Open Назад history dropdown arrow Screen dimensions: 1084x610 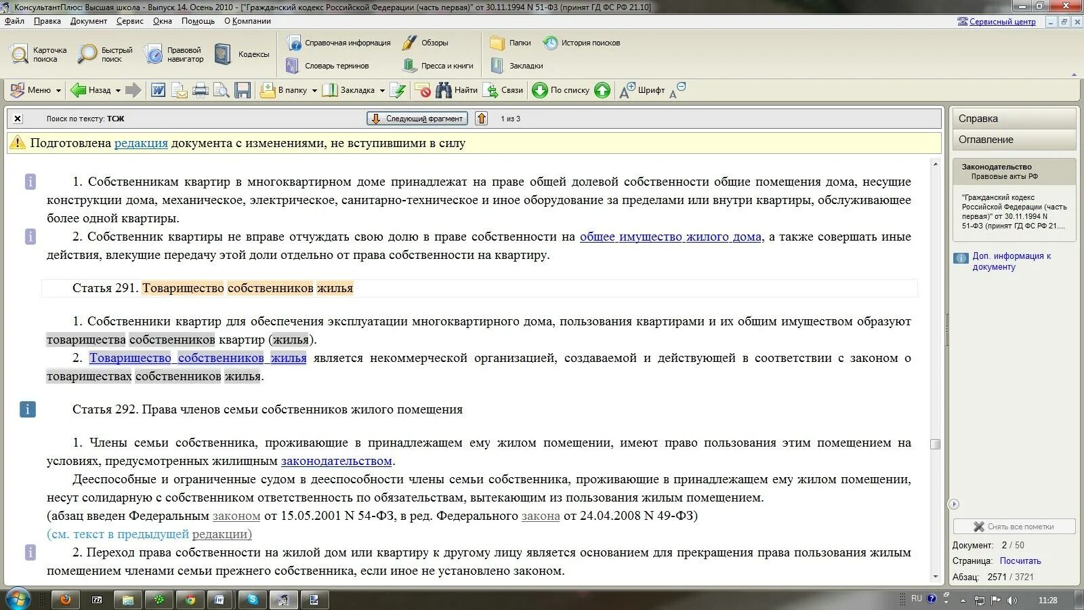pos(118,91)
